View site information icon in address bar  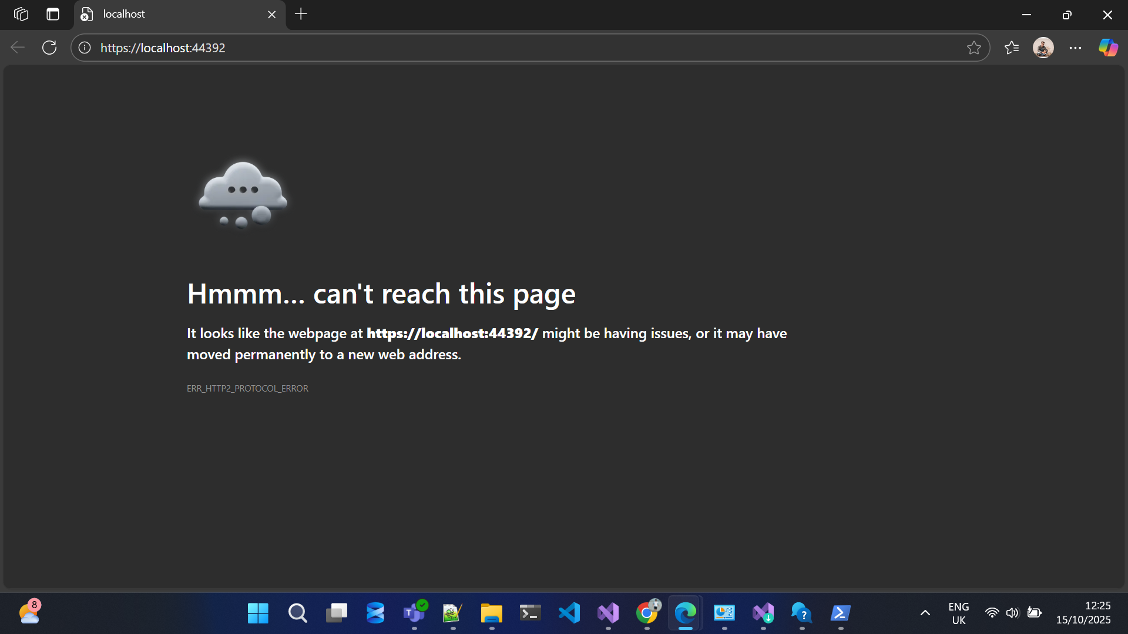tap(85, 48)
